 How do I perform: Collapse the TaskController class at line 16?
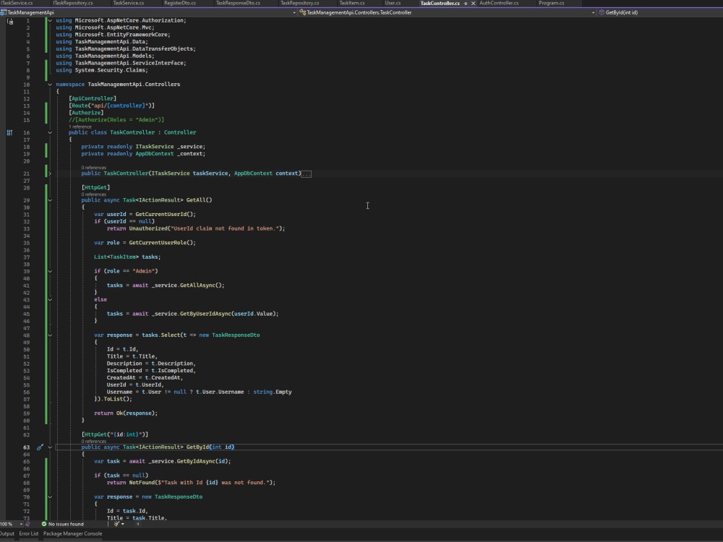pos(50,132)
